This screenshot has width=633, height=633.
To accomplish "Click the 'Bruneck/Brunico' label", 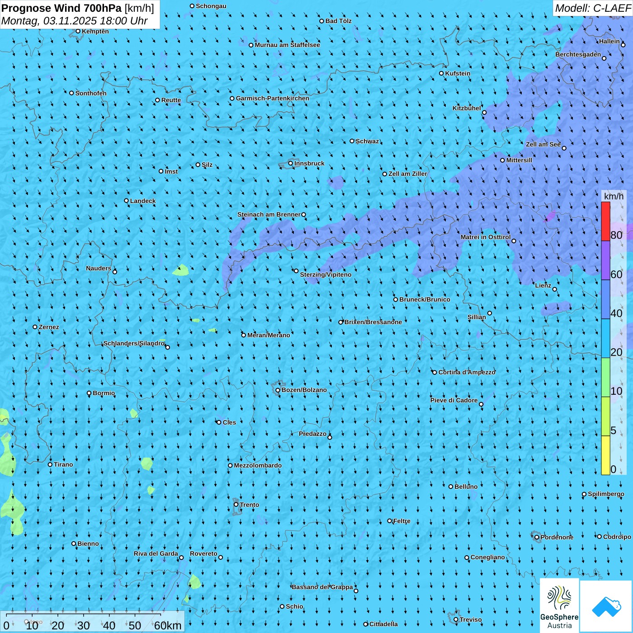I will pyautogui.click(x=425, y=299).
